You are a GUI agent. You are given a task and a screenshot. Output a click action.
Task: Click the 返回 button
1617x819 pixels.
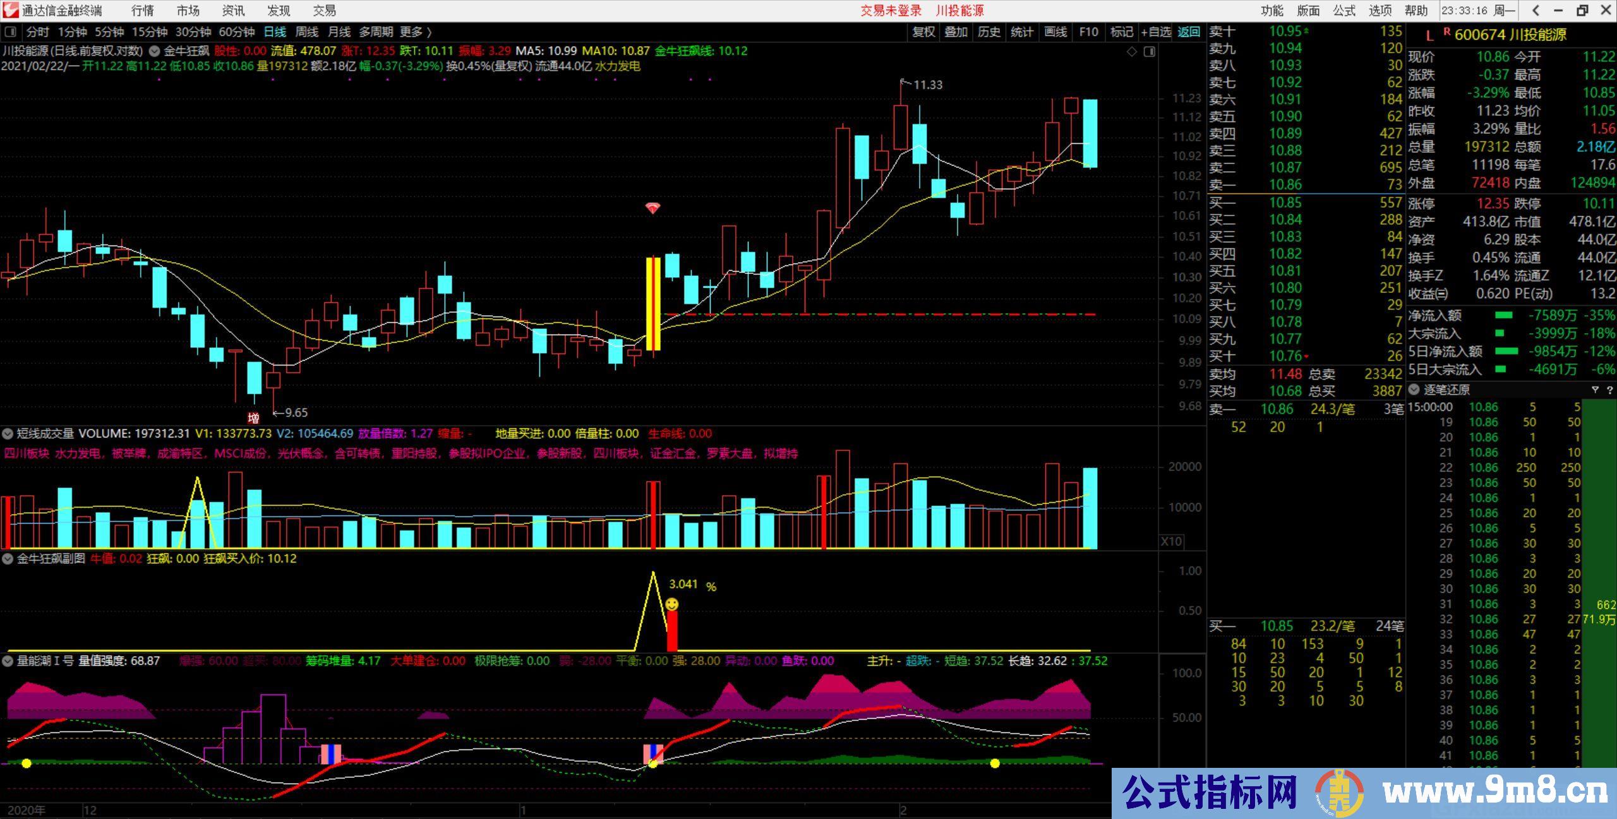(1189, 32)
